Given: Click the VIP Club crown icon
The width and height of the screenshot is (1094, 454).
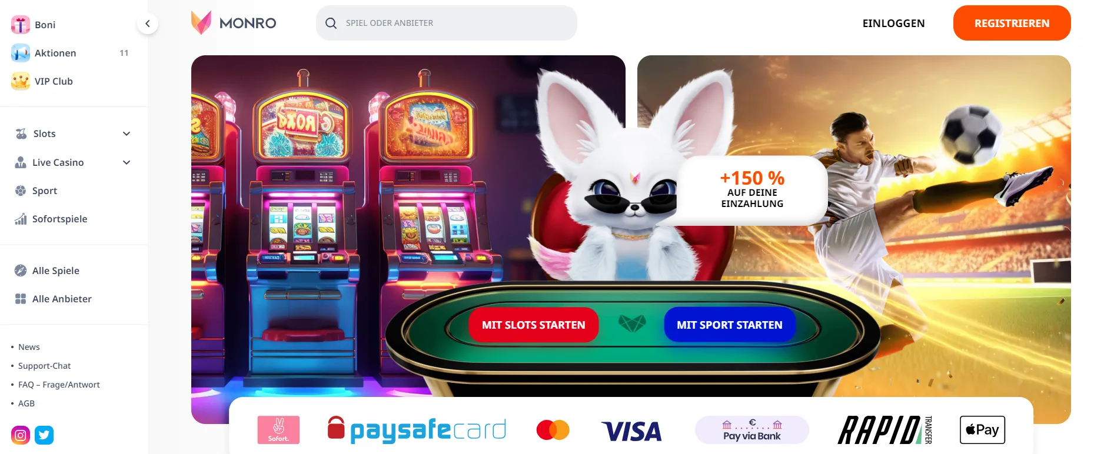Looking at the screenshot, I should (x=21, y=81).
